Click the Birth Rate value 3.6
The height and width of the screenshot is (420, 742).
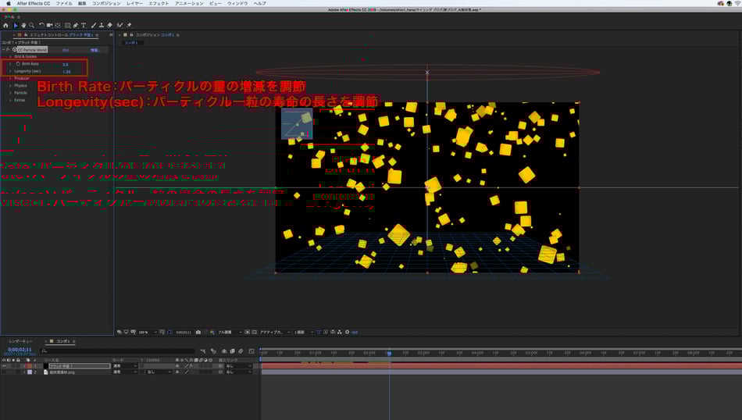[x=65, y=64]
